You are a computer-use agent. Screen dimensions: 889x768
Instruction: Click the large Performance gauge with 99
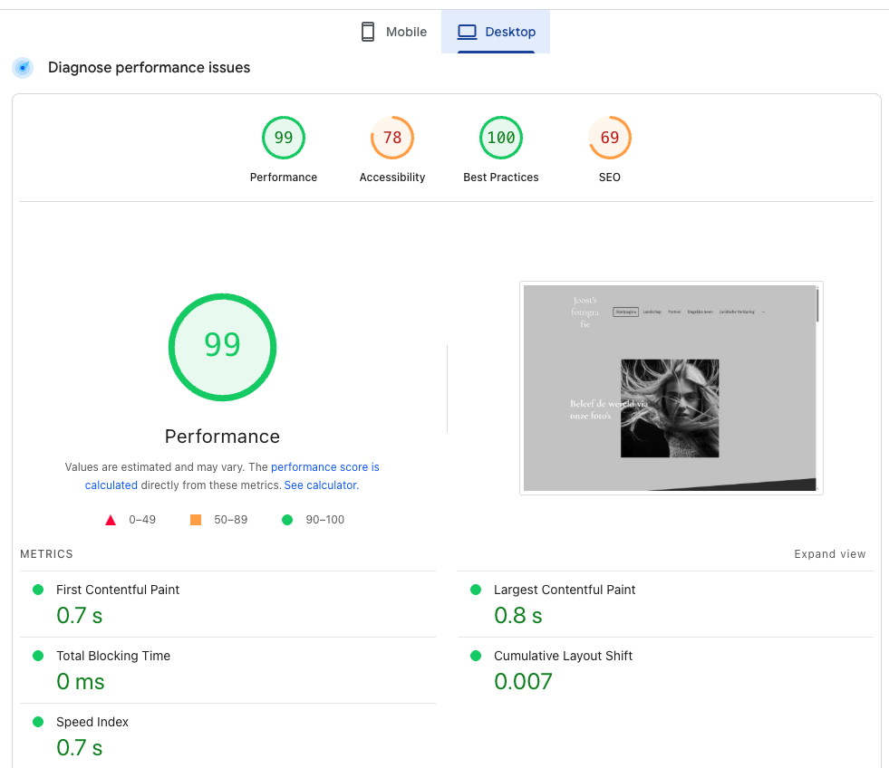[222, 347]
